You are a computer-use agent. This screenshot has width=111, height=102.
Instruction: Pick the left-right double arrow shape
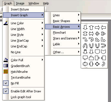91,34
